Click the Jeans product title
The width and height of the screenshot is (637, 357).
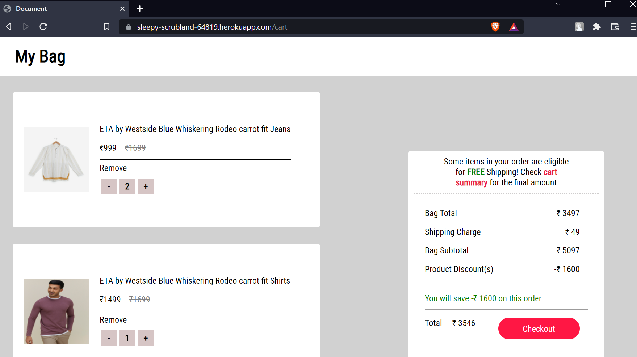tap(195, 129)
